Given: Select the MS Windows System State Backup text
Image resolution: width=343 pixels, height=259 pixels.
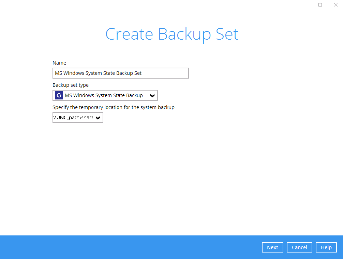Looking at the screenshot, I should coord(104,95).
